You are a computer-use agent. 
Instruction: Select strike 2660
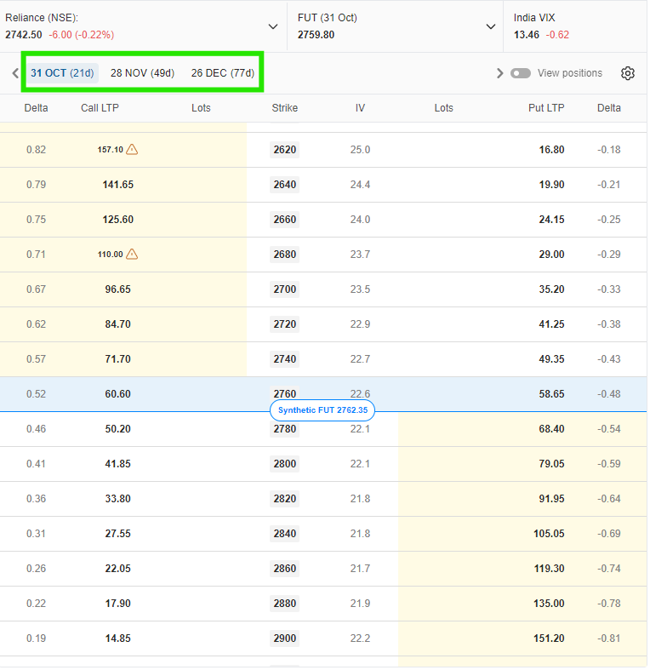(x=285, y=220)
